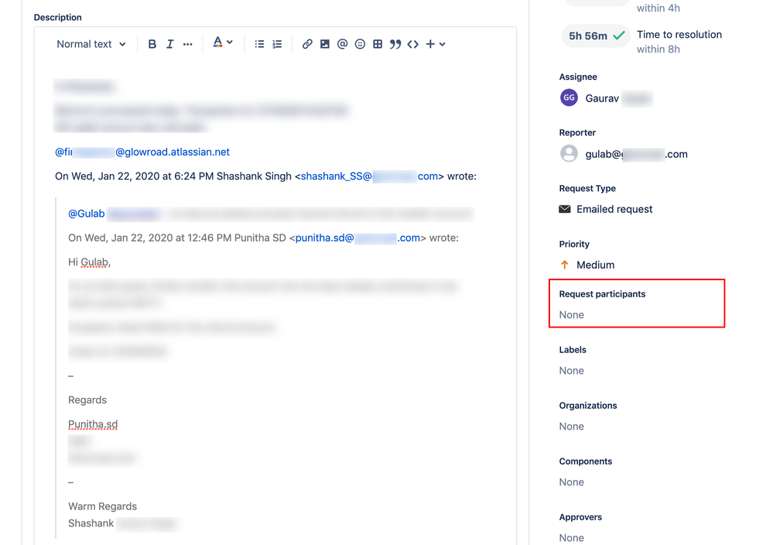Viewport: 773px width, 545px height.
Task: Click the Medium priority arrow icon
Action: point(563,264)
